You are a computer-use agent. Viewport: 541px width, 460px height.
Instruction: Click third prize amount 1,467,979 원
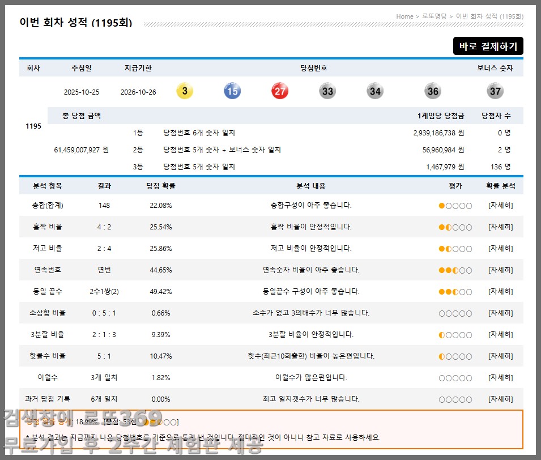click(445, 167)
